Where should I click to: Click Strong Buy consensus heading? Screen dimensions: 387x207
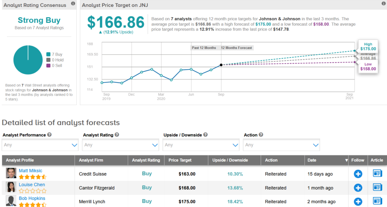[x=39, y=20]
